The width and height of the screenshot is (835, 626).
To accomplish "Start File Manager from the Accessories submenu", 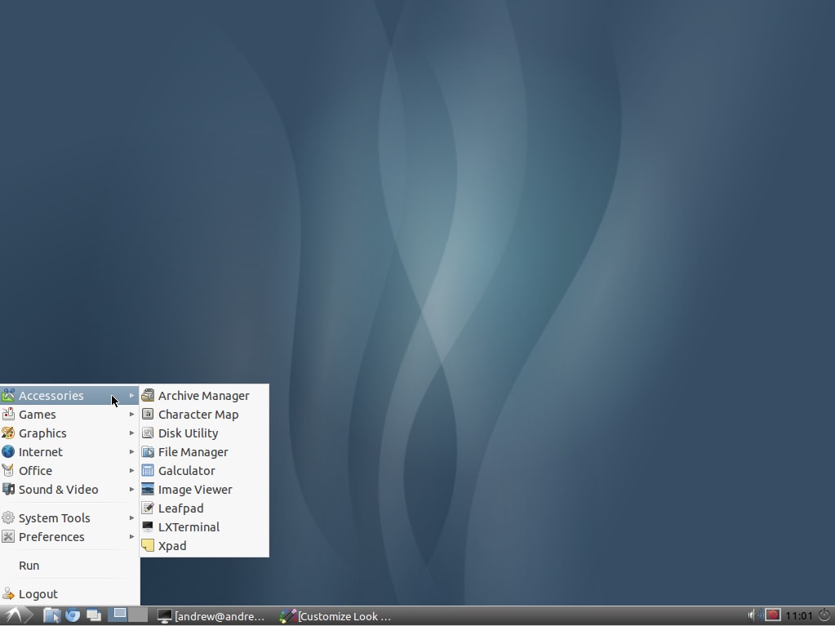I will (x=205, y=452).
